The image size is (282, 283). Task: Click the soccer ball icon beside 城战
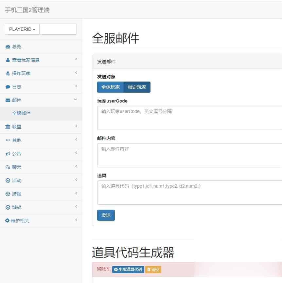pyautogui.click(x=8, y=207)
